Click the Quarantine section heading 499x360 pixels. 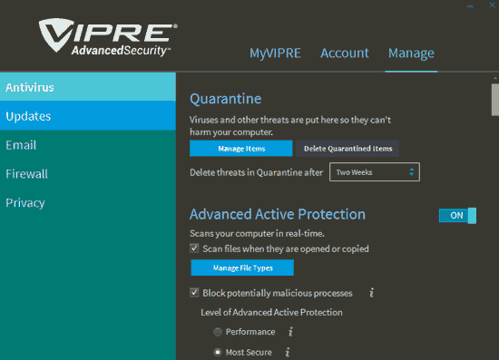(226, 99)
